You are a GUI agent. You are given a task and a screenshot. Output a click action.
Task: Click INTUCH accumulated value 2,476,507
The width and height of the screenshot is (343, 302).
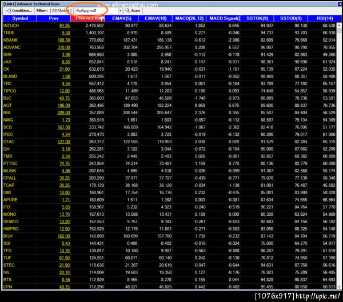(x=94, y=26)
